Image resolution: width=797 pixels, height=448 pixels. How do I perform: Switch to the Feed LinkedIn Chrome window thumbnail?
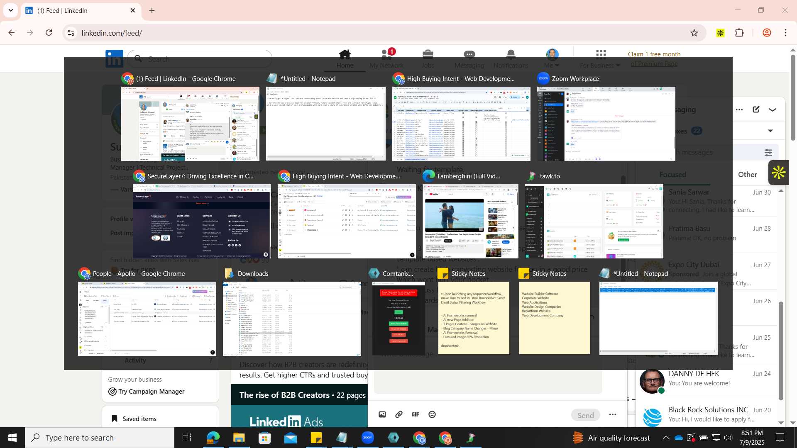[x=190, y=124]
